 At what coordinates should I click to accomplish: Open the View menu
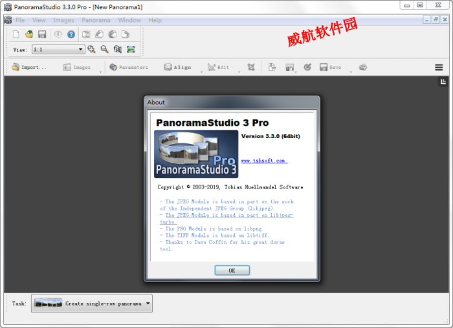pos(39,20)
